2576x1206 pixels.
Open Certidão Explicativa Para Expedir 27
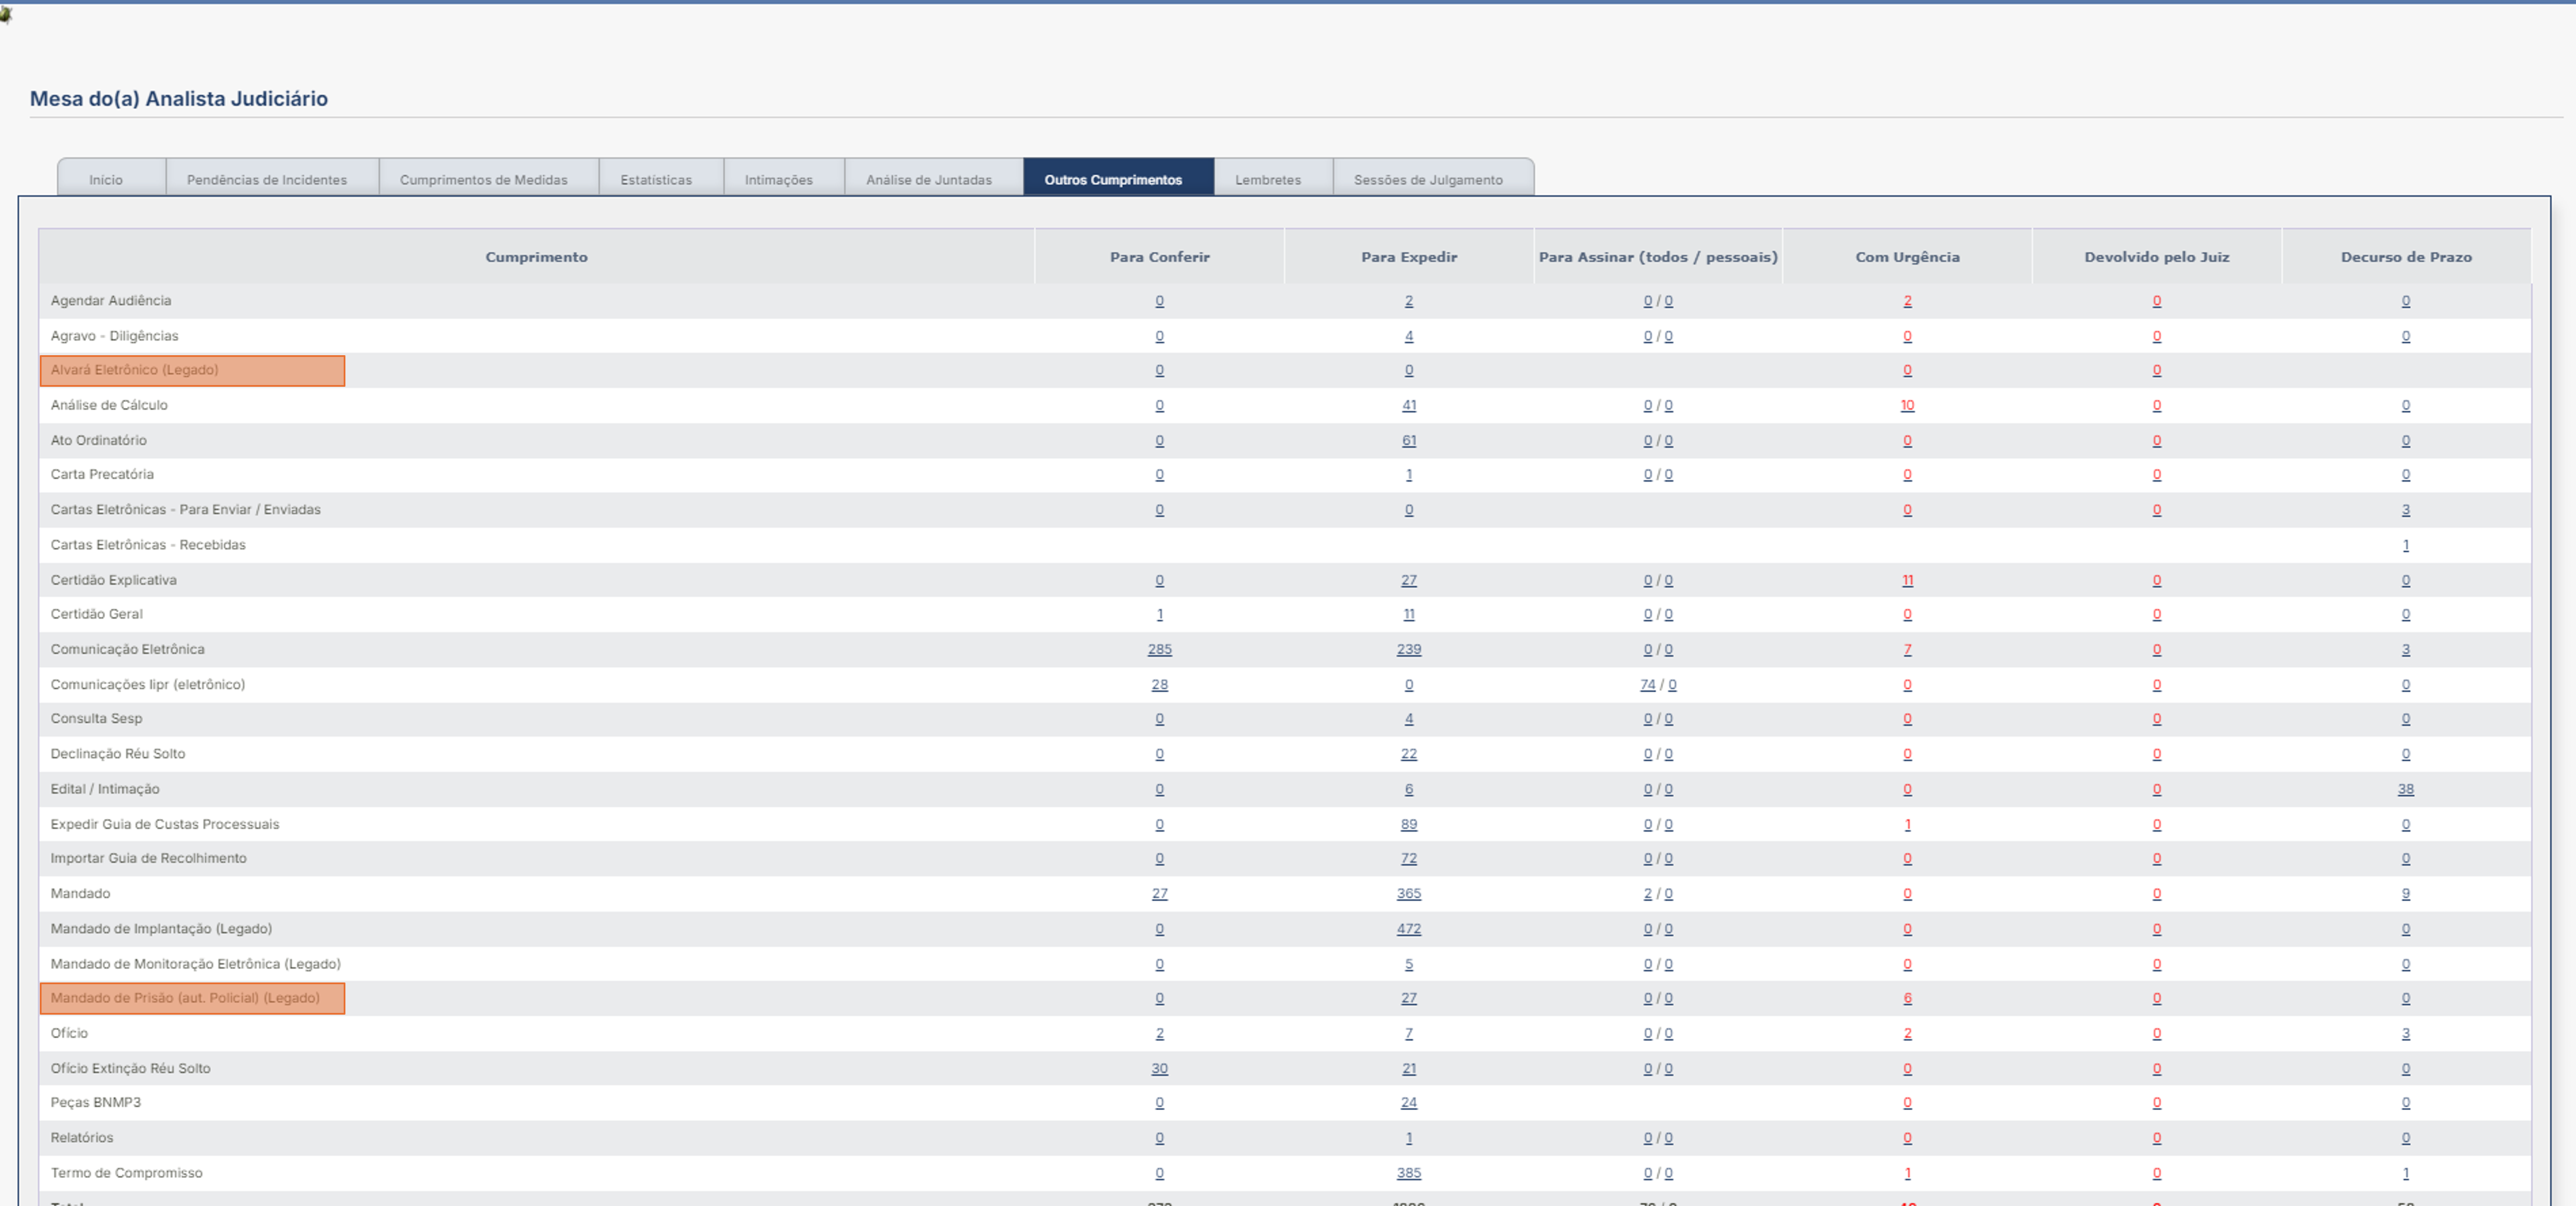coord(1409,580)
